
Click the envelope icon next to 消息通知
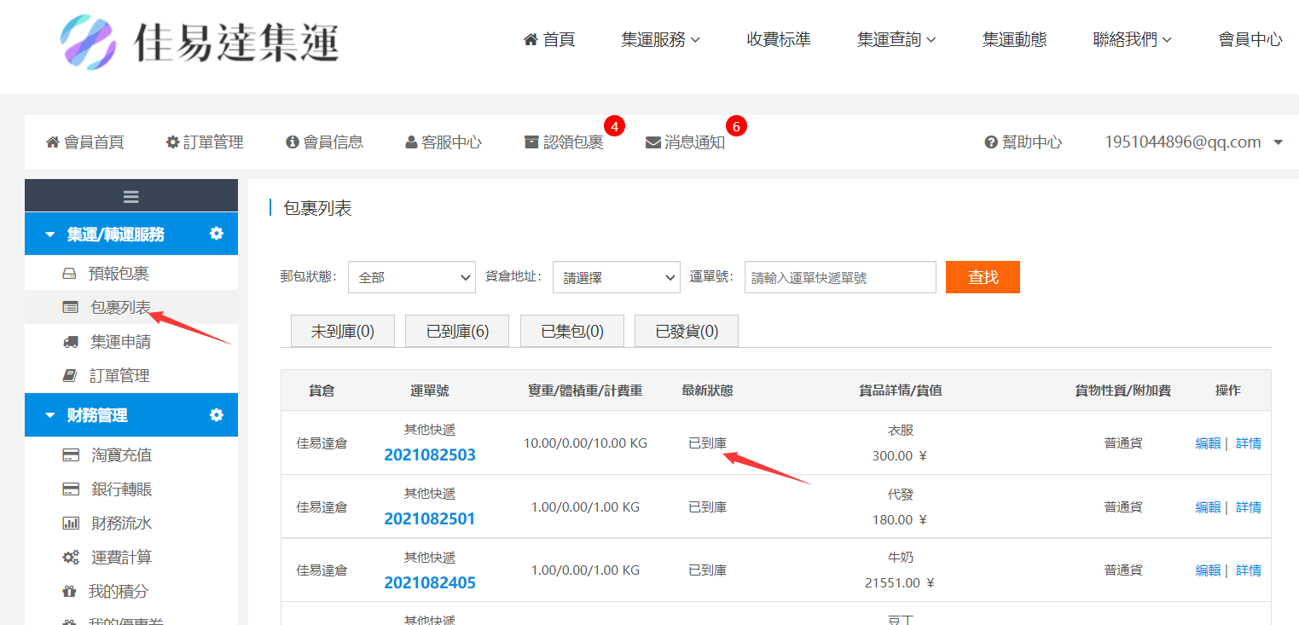click(653, 142)
